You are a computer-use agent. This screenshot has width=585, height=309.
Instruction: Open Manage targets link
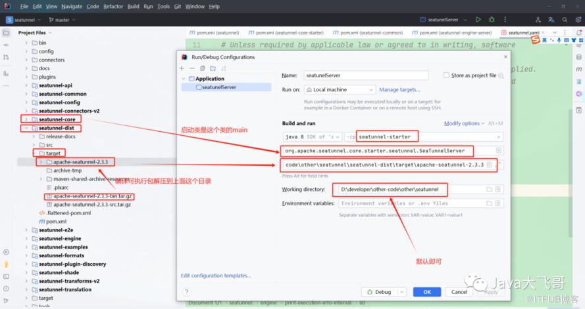[x=399, y=90]
